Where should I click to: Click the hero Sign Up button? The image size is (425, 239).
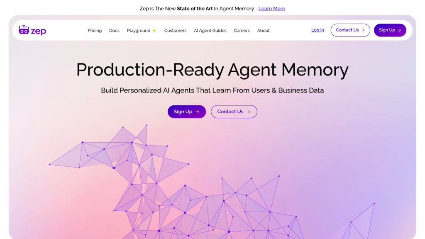click(186, 112)
